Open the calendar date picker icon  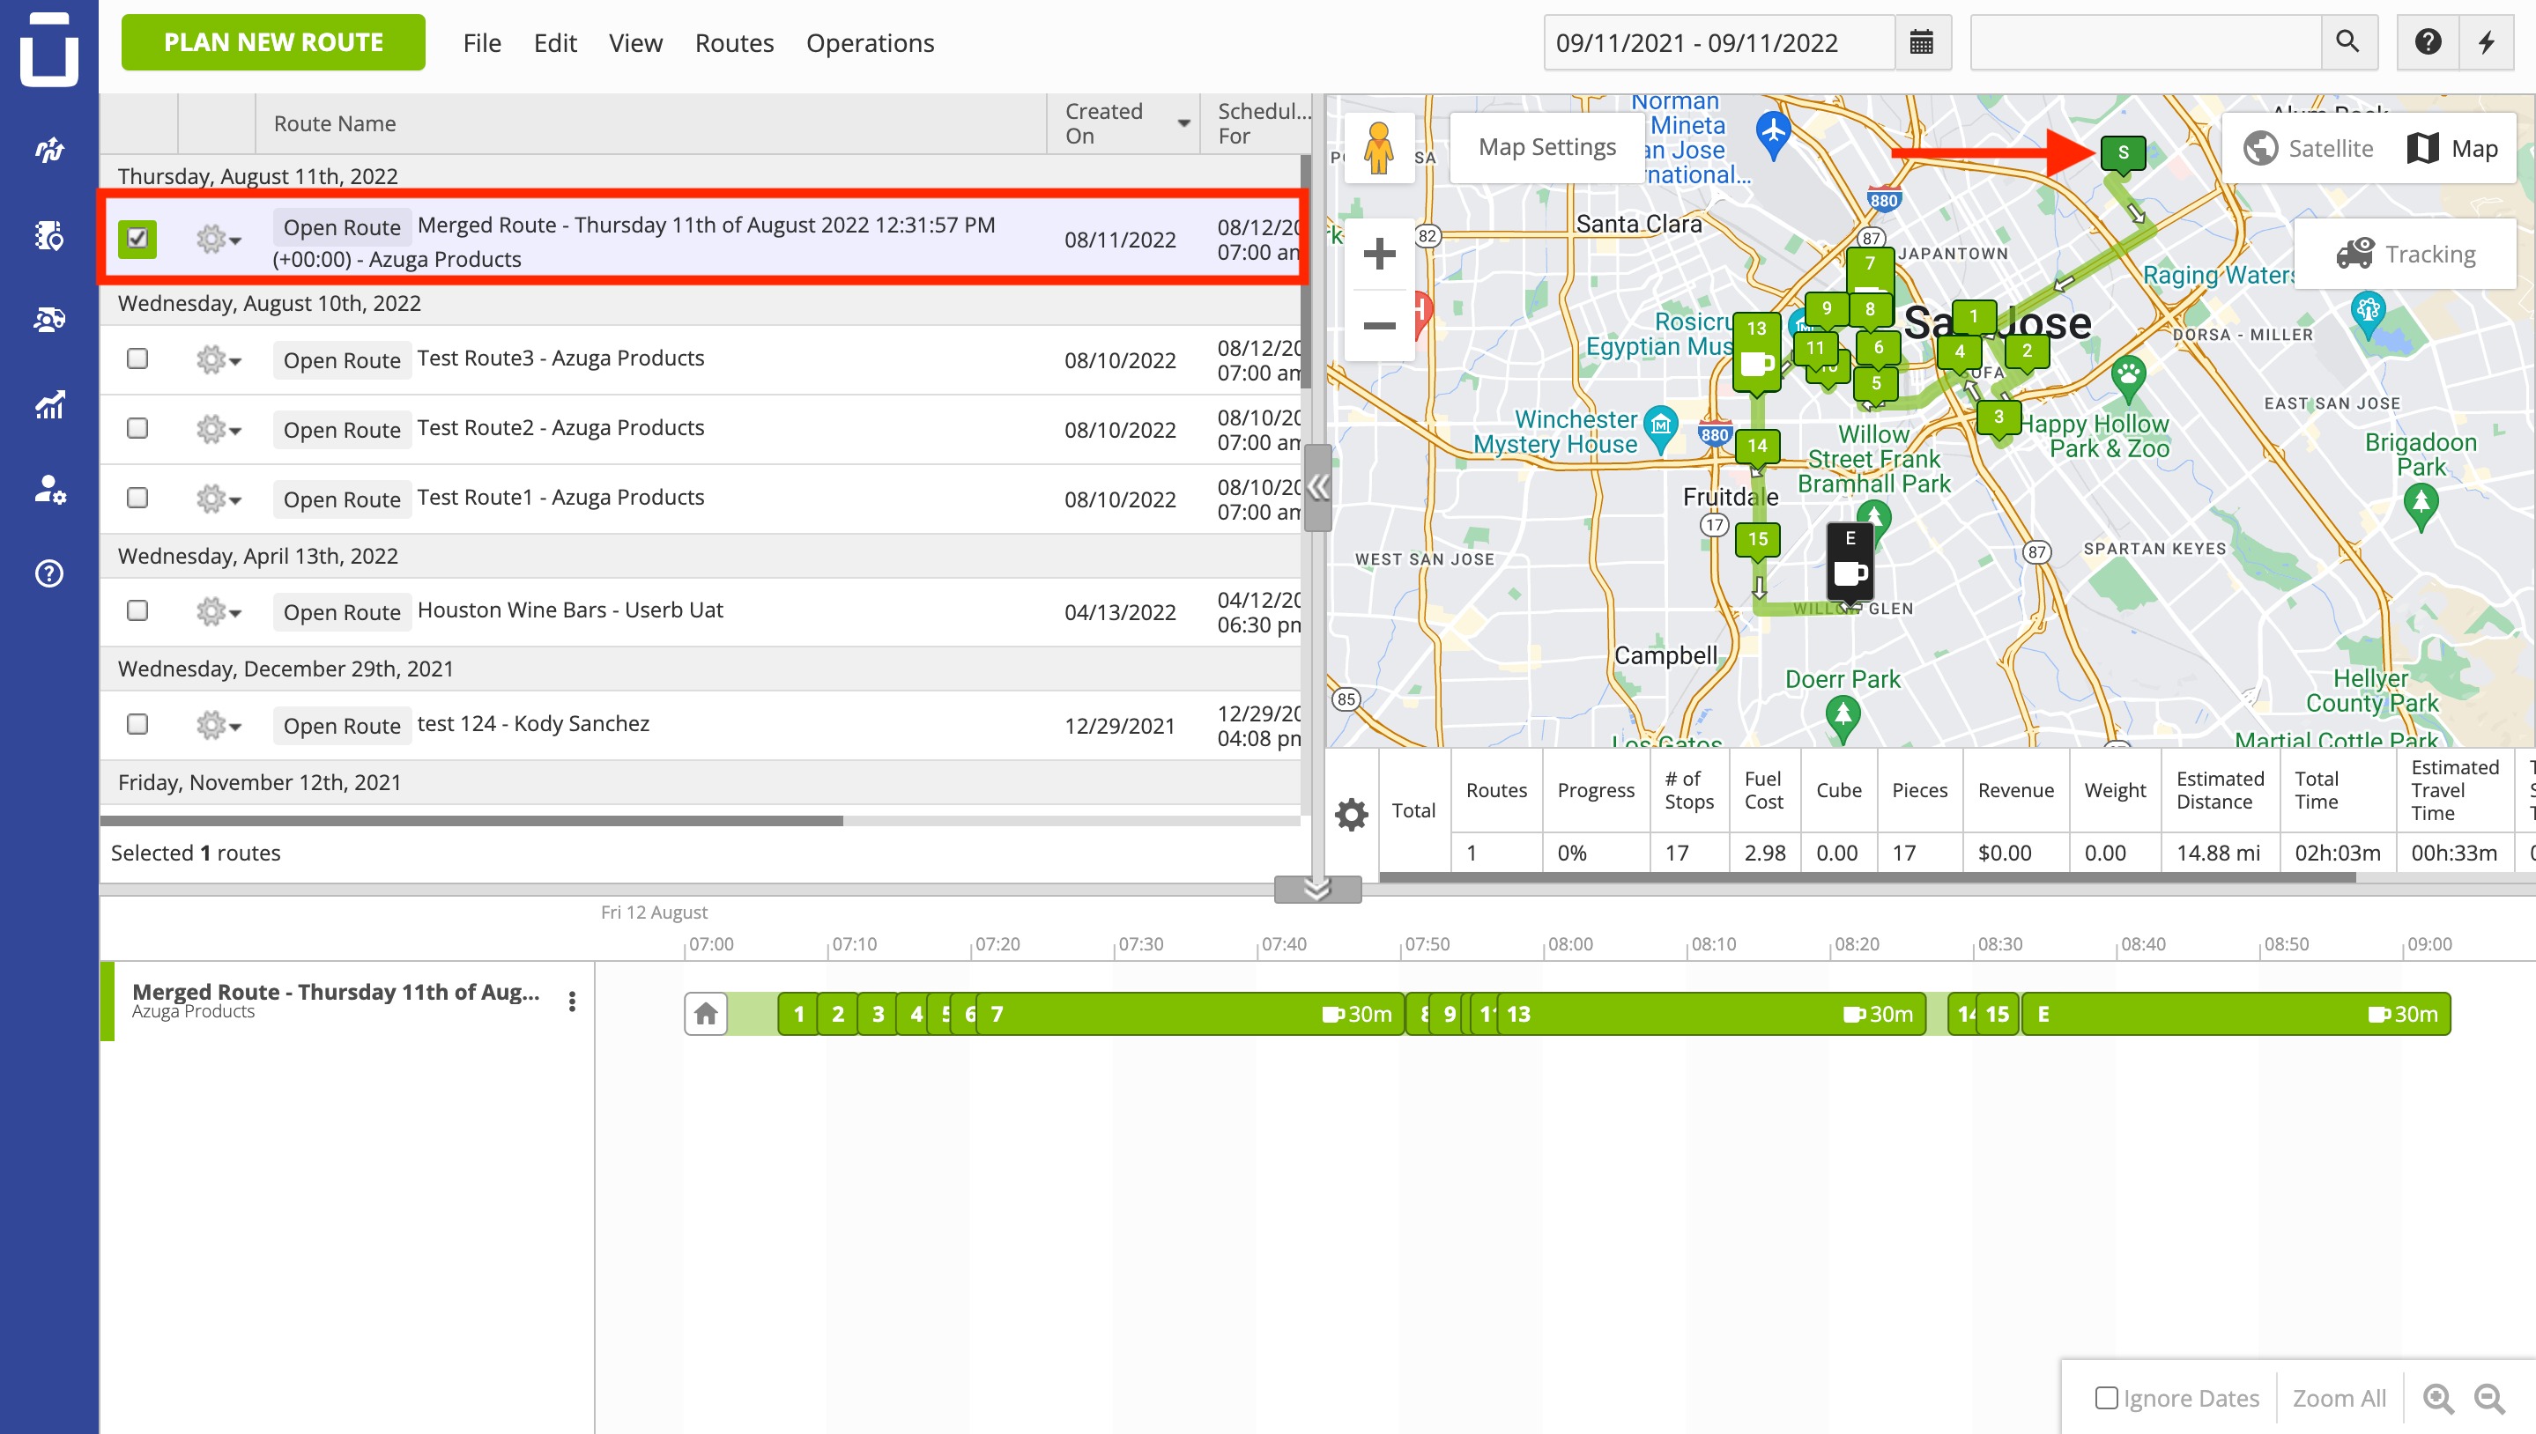pyautogui.click(x=1921, y=42)
